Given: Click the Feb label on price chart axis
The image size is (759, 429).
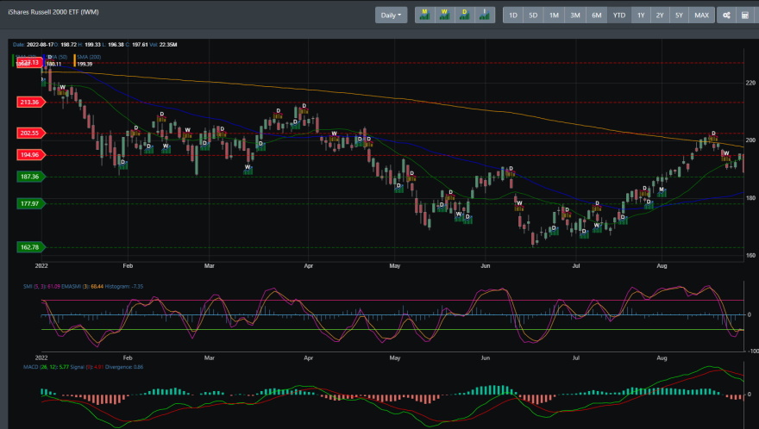Looking at the screenshot, I should pyautogui.click(x=128, y=265).
